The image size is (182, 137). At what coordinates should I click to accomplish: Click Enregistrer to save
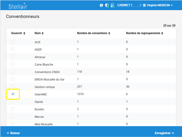point(164,133)
